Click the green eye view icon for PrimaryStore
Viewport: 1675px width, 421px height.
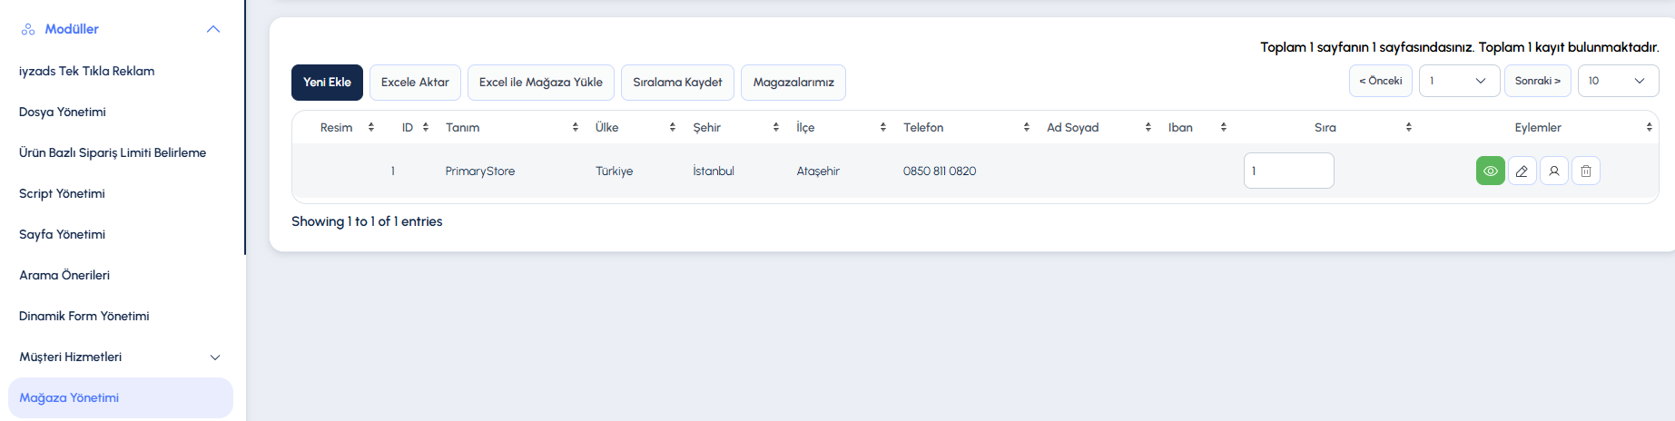[1490, 171]
